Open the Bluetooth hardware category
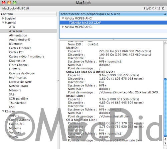This screenshot has width=167, height=149. point(16,44)
